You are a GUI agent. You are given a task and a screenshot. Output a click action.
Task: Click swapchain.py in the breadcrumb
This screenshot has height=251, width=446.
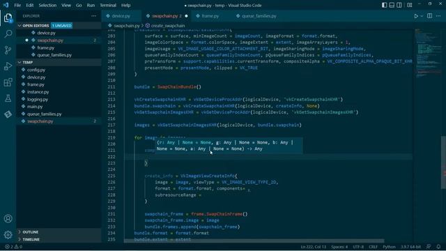point(127,26)
